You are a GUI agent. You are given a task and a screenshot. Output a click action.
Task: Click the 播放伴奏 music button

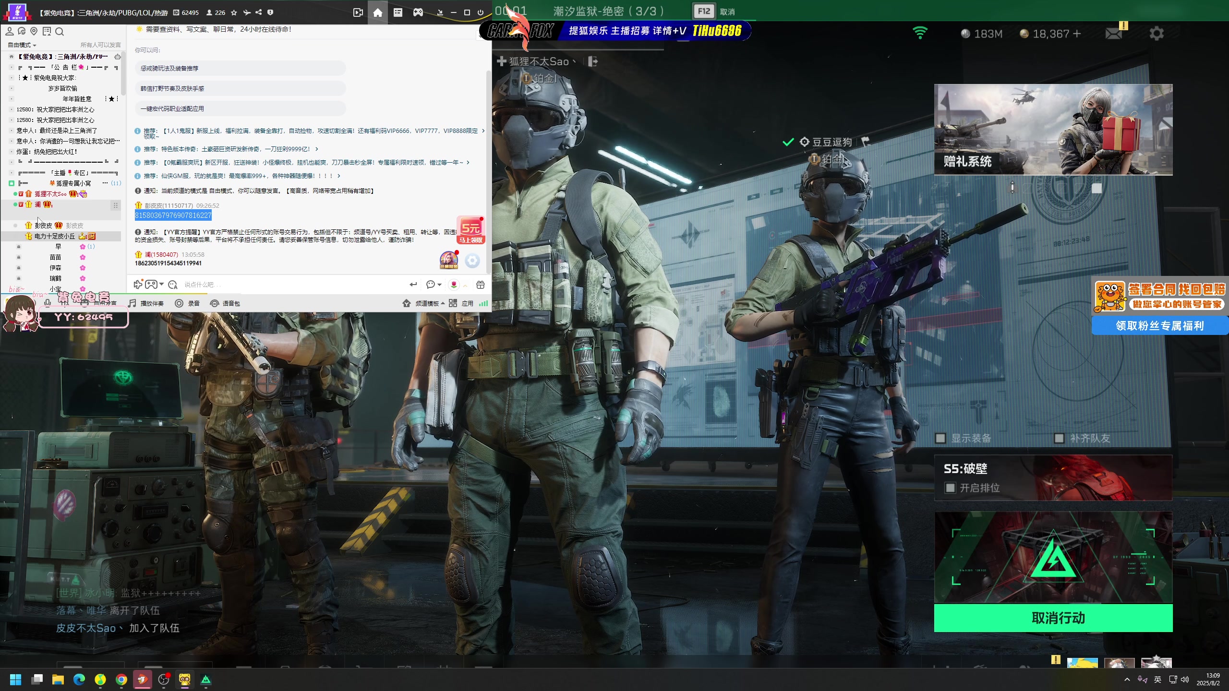146,303
